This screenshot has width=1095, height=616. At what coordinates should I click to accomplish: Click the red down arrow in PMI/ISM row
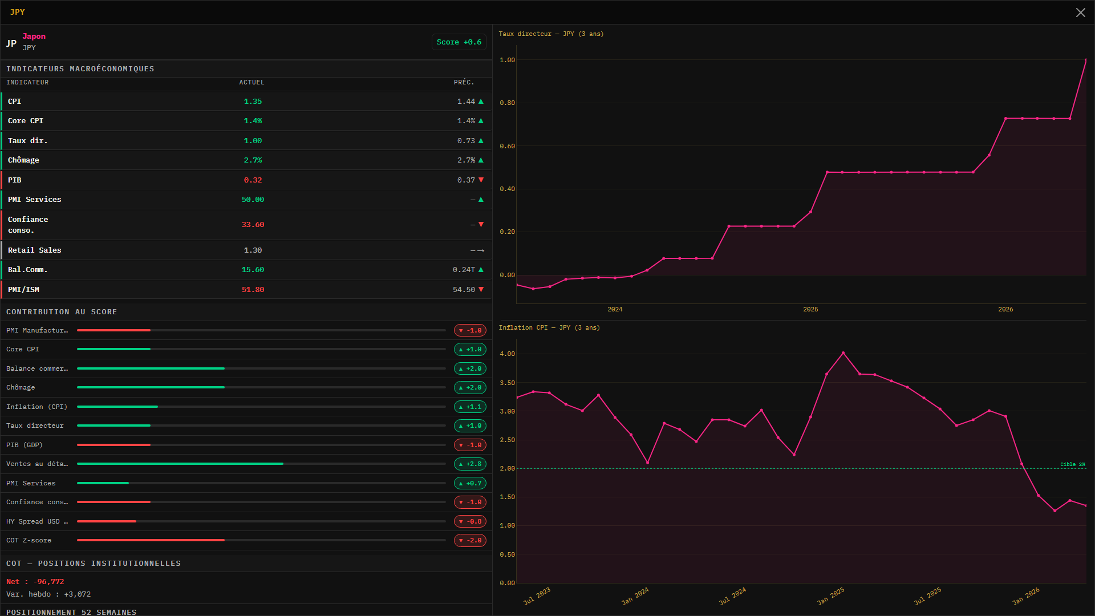[x=481, y=290]
